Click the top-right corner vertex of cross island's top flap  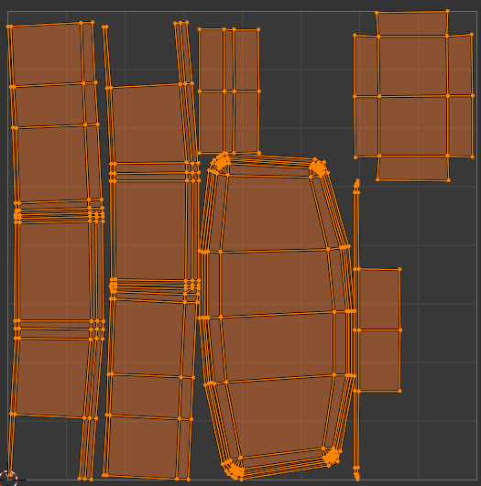click(x=447, y=11)
